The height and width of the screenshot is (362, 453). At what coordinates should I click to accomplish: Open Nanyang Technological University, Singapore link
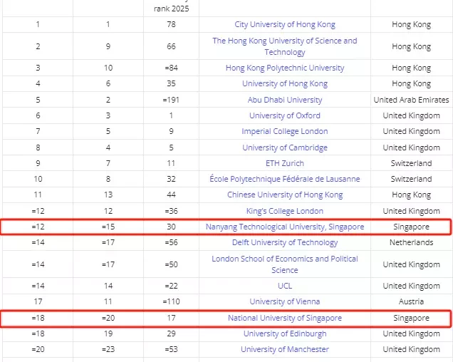pos(285,227)
